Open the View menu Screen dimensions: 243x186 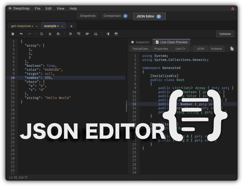[61, 8]
